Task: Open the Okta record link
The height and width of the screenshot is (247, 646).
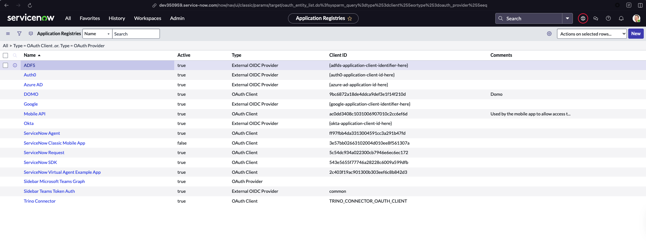Action: 29,123
